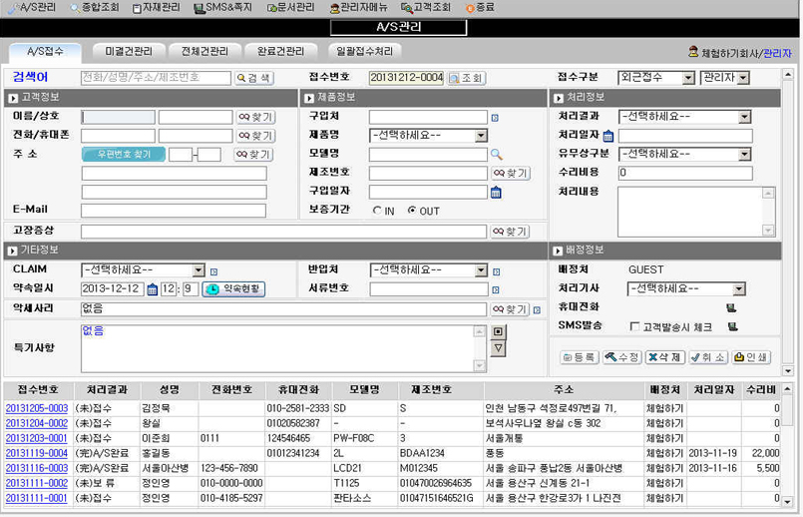The height and width of the screenshot is (517, 803).
Task: Select the OUT warranty radio button
Action: click(412, 211)
